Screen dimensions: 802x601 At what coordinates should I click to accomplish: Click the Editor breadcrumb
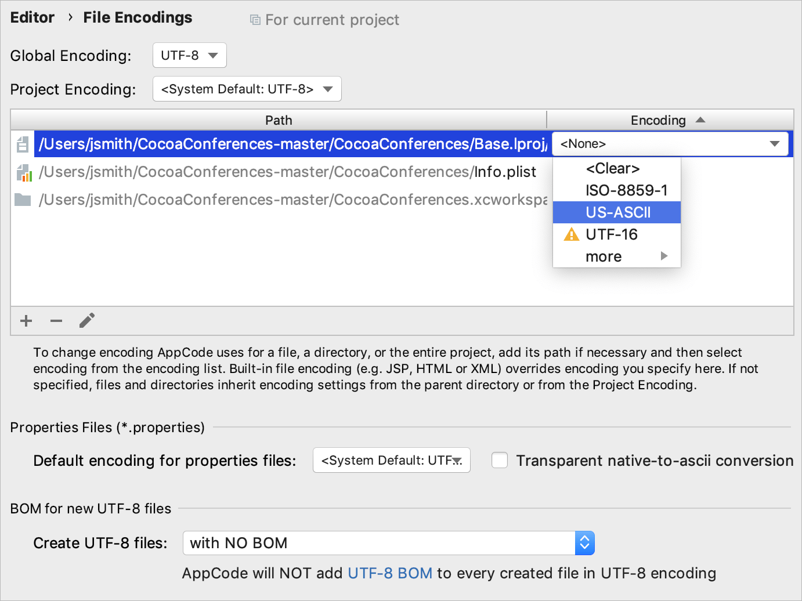coord(32,17)
